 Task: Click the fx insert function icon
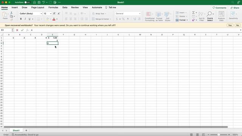[27, 30]
